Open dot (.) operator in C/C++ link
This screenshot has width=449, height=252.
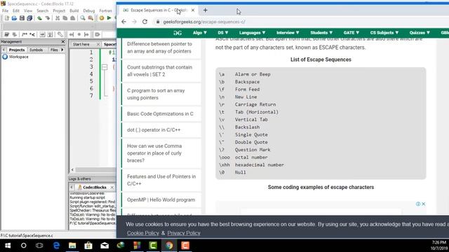[x=154, y=129]
